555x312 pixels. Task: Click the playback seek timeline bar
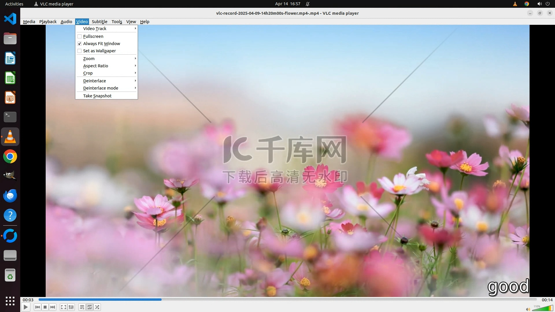pyautogui.click(x=287, y=300)
